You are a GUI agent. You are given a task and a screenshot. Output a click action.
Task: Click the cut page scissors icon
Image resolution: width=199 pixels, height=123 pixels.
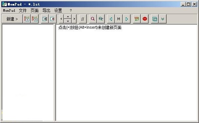(45, 19)
